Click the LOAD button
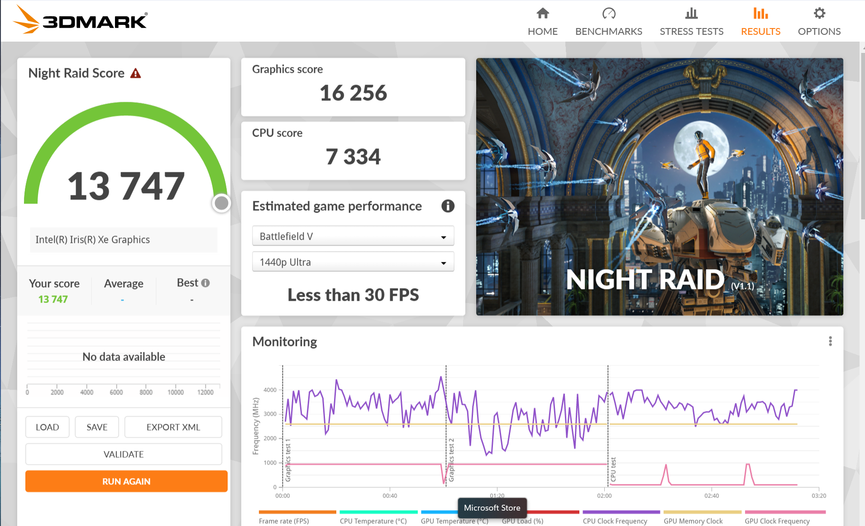This screenshot has width=865, height=526. pos(48,427)
